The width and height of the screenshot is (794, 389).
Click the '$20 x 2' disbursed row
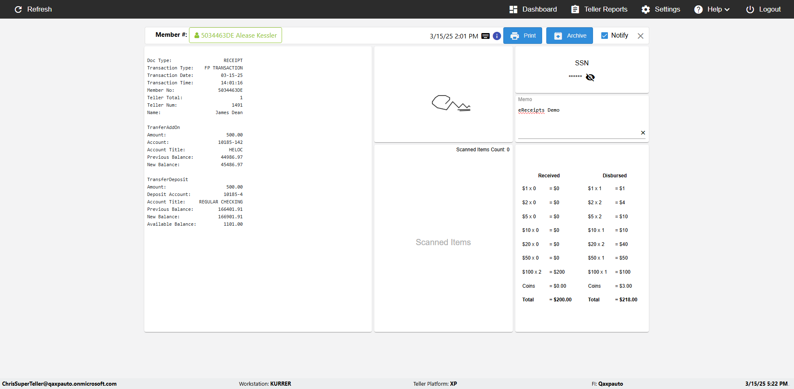(x=608, y=244)
